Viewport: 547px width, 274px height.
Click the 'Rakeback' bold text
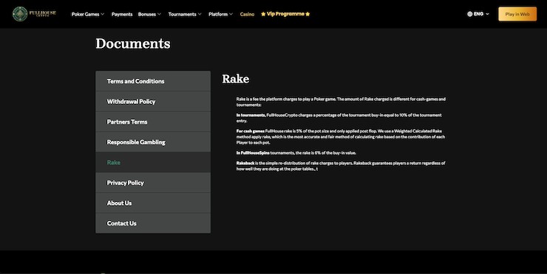pos(245,163)
